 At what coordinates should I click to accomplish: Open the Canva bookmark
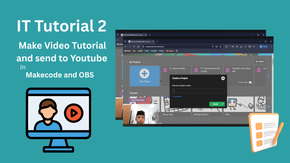click(x=147, y=51)
